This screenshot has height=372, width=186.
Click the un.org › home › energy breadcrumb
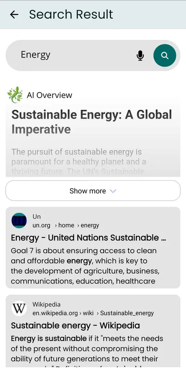[66, 226]
